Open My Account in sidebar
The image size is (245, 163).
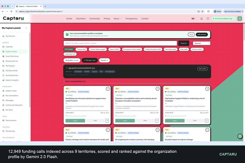pyautogui.click(x=14, y=36)
